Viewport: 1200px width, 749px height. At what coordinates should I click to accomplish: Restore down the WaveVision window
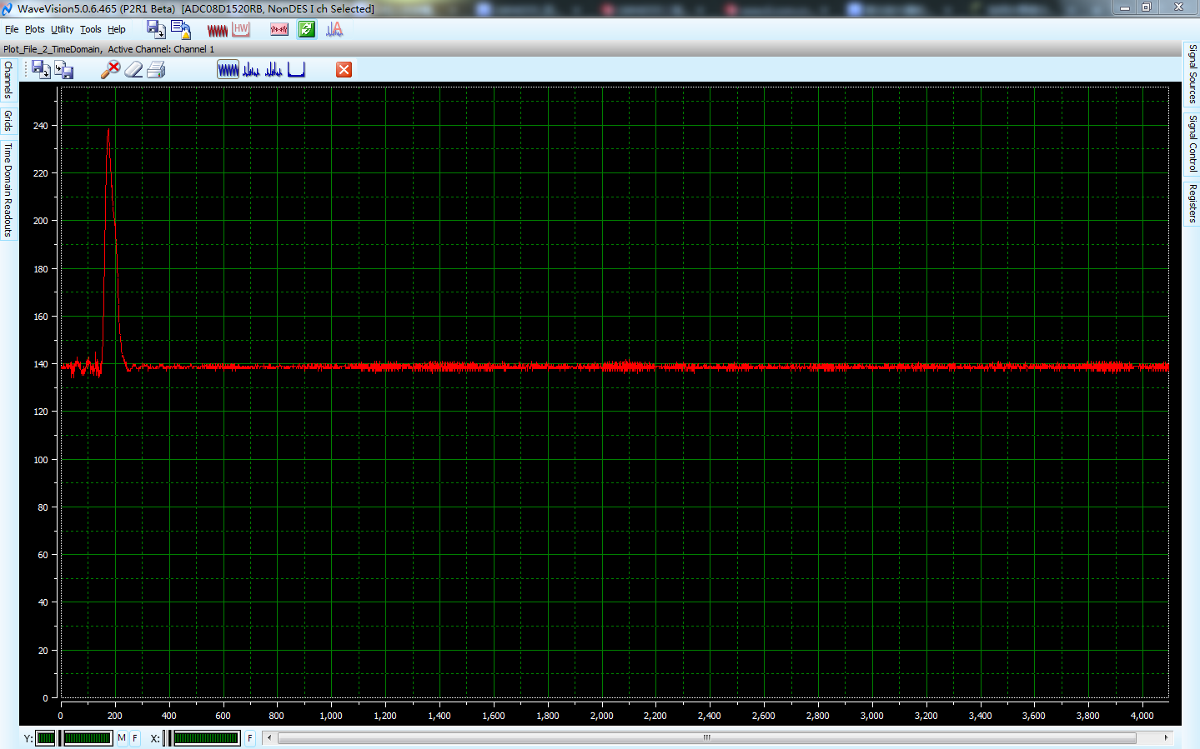coord(1147,7)
